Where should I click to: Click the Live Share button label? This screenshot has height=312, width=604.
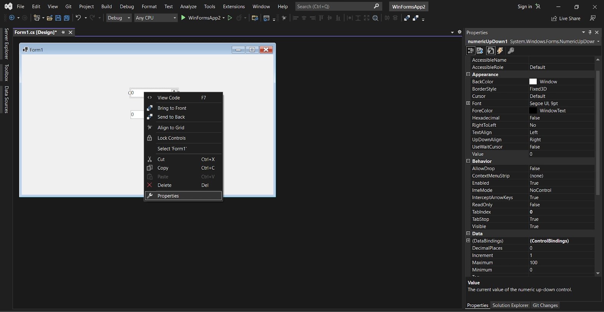click(x=570, y=18)
